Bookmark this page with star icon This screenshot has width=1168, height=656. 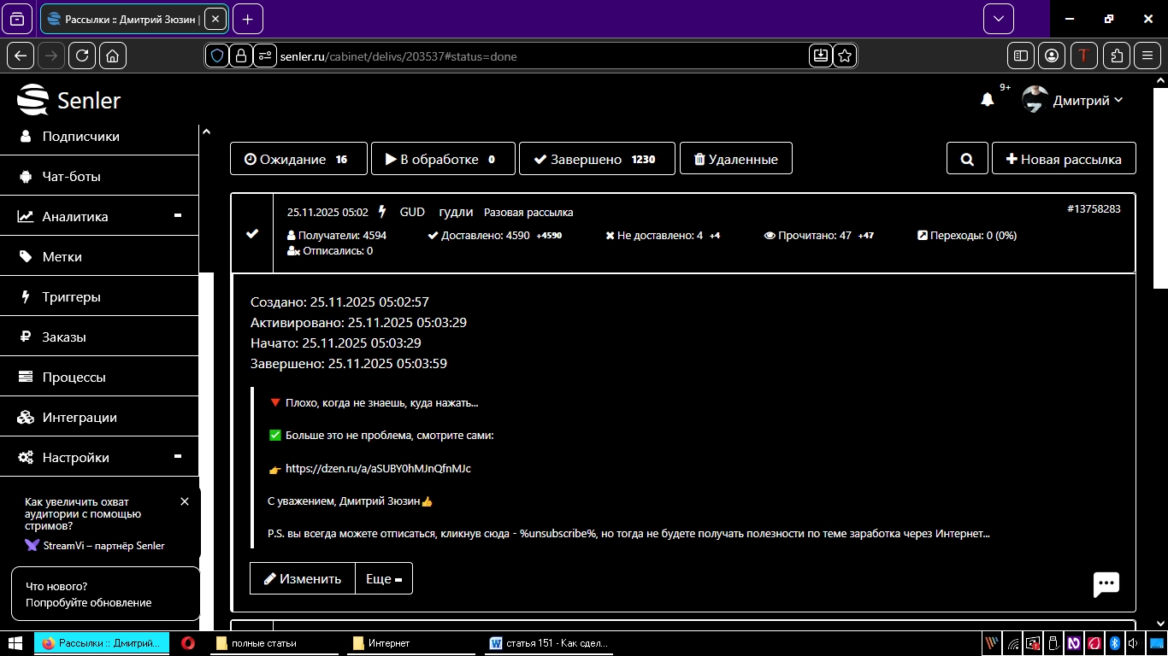845,56
